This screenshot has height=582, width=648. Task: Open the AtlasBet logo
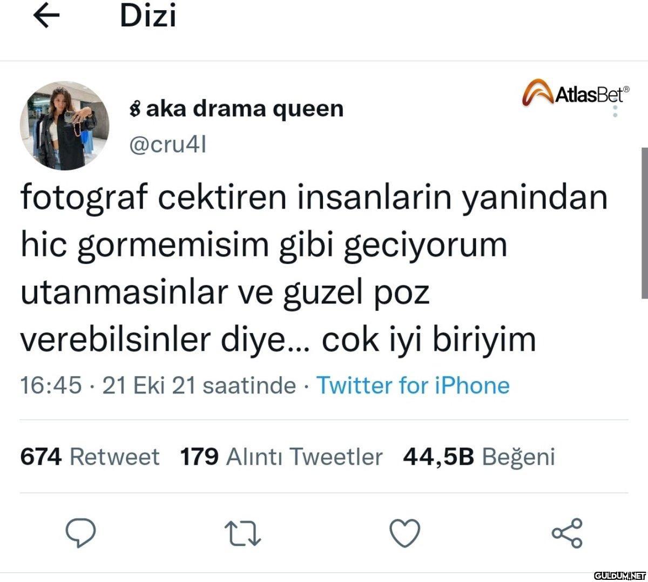tap(576, 94)
